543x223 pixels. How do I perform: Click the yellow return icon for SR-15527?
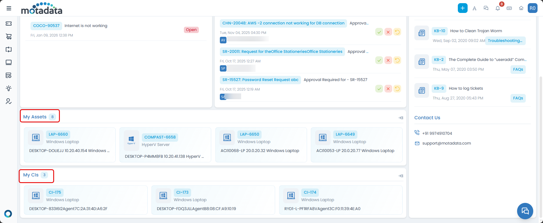click(397, 89)
